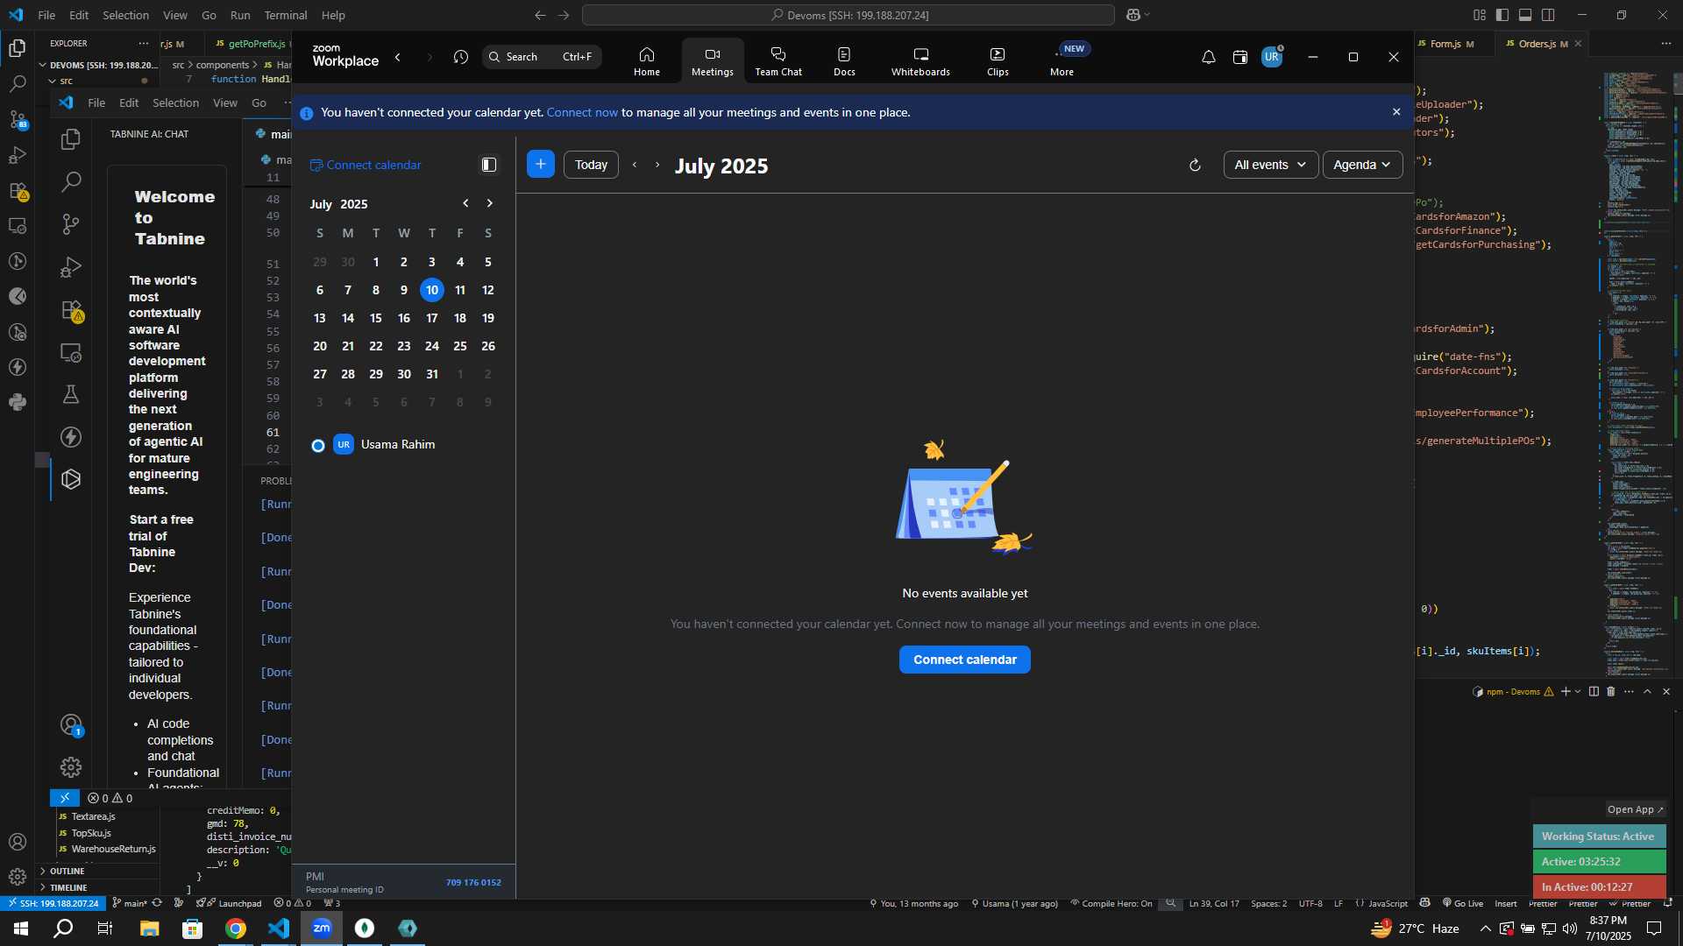
Task: Click personal meeting ID 709 176 0152
Action: pyautogui.click(x=473, y=882)
